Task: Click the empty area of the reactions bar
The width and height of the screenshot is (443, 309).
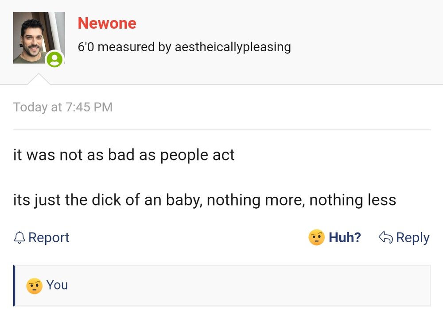Action: pyautogui.click(x=248, y=285)
